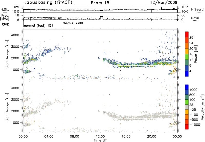Select the normal (fast) 151 CPID text
The image size is (205, 142).
[38, 25]
